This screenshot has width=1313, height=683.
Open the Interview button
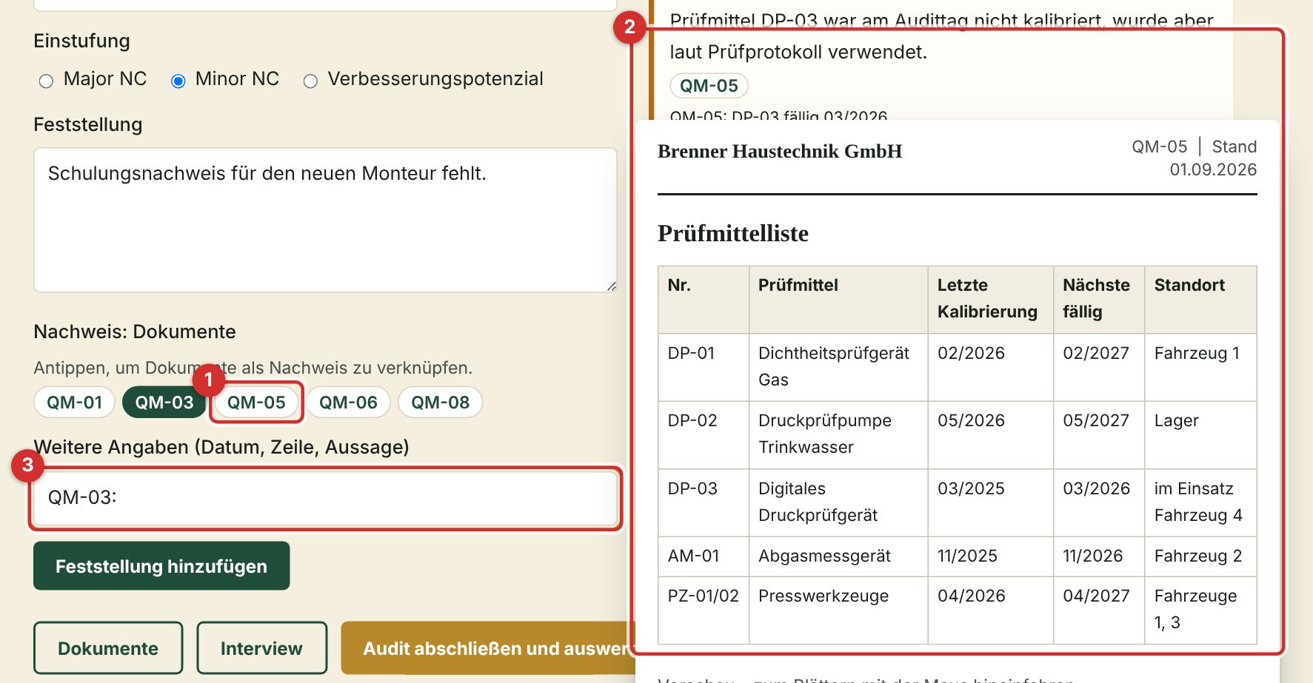pyautogui.click(x=261, y=648)
